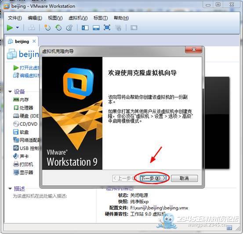Open the power options dropdown arrow
243x234 pixels.
18,28
